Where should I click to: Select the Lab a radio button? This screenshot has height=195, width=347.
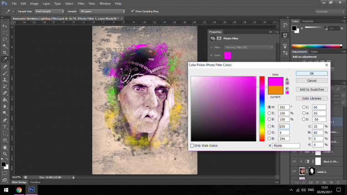click(x=304, y=113)
